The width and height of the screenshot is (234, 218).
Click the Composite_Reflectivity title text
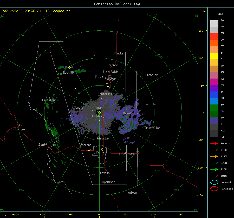tap(117, 4)
